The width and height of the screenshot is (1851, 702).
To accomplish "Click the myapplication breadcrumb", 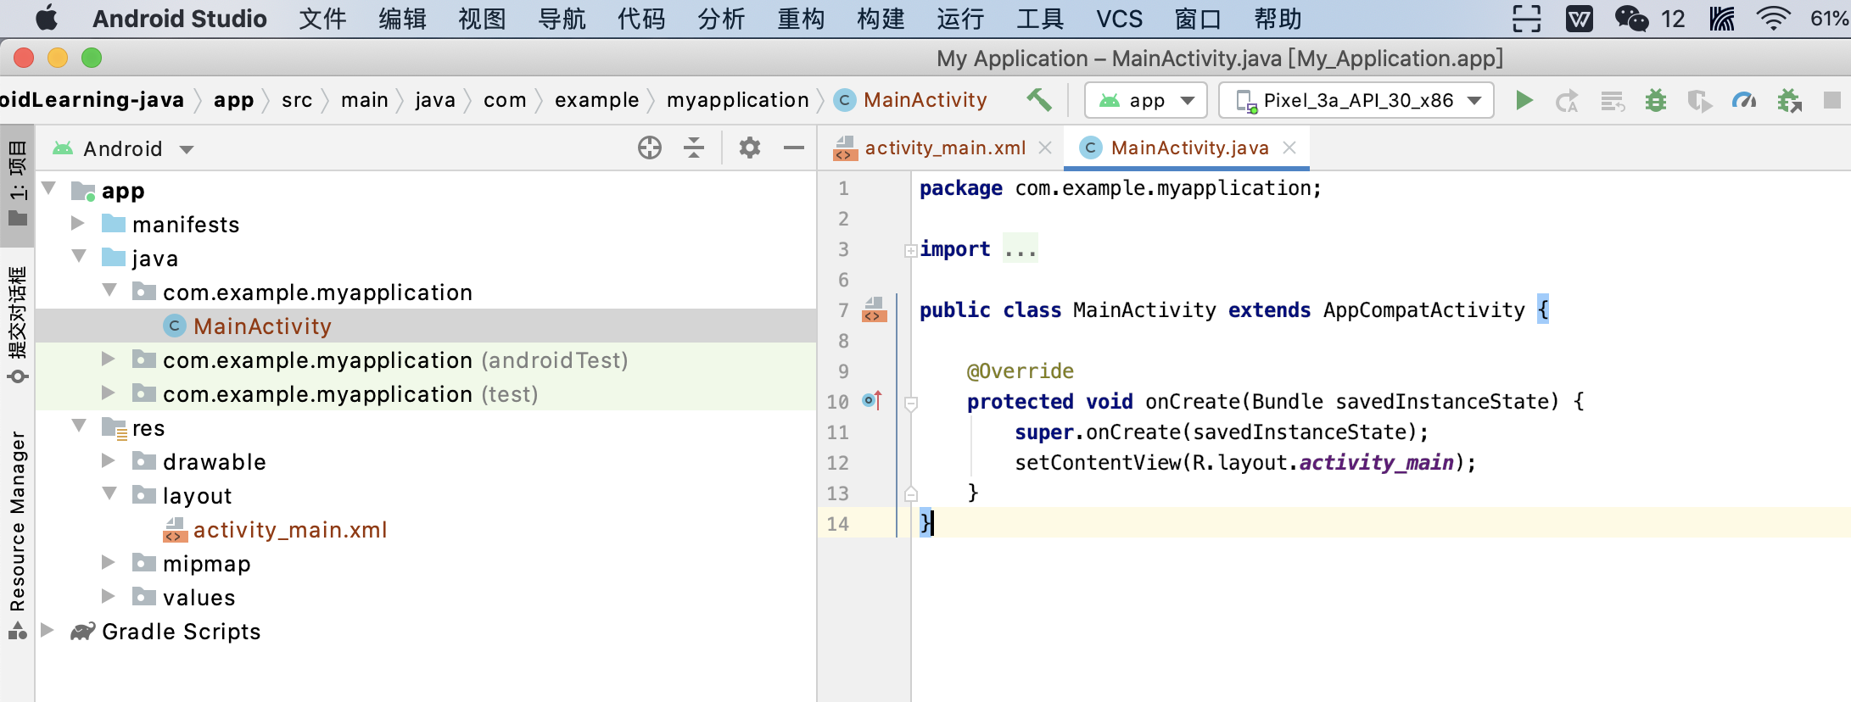I will pos(738,100).
